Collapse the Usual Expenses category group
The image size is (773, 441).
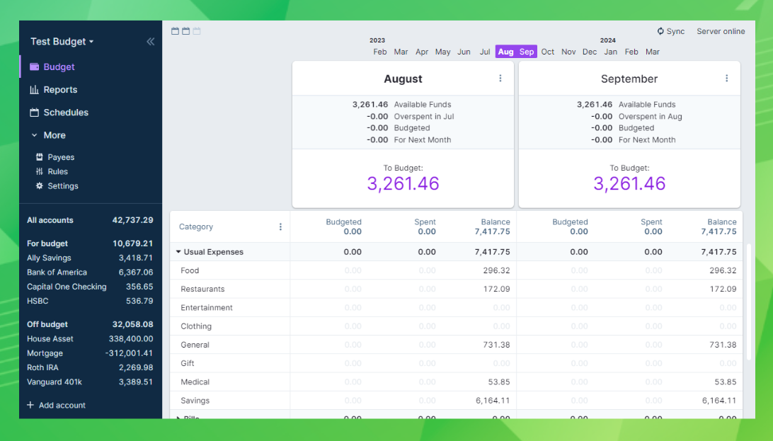click(x=178, y=251)
